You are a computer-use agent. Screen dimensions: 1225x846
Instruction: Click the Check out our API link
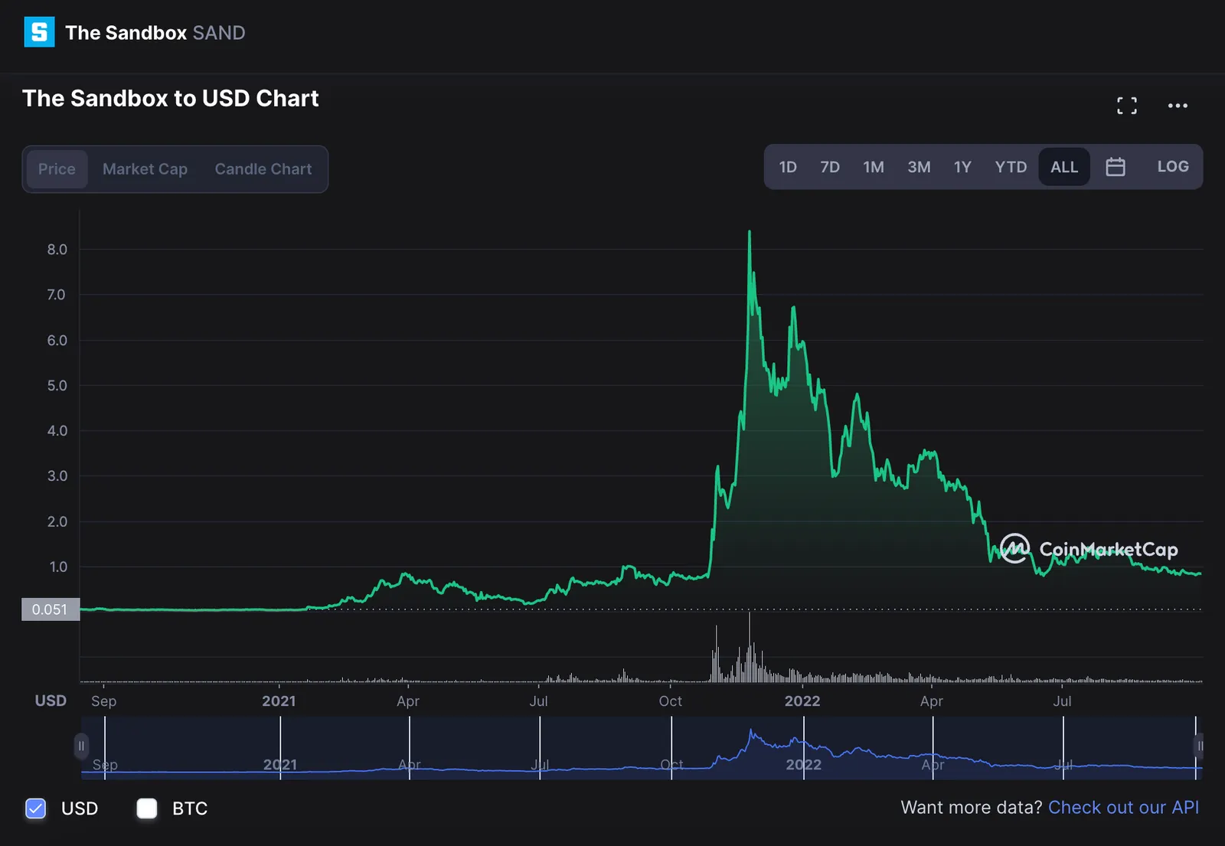1123,808
